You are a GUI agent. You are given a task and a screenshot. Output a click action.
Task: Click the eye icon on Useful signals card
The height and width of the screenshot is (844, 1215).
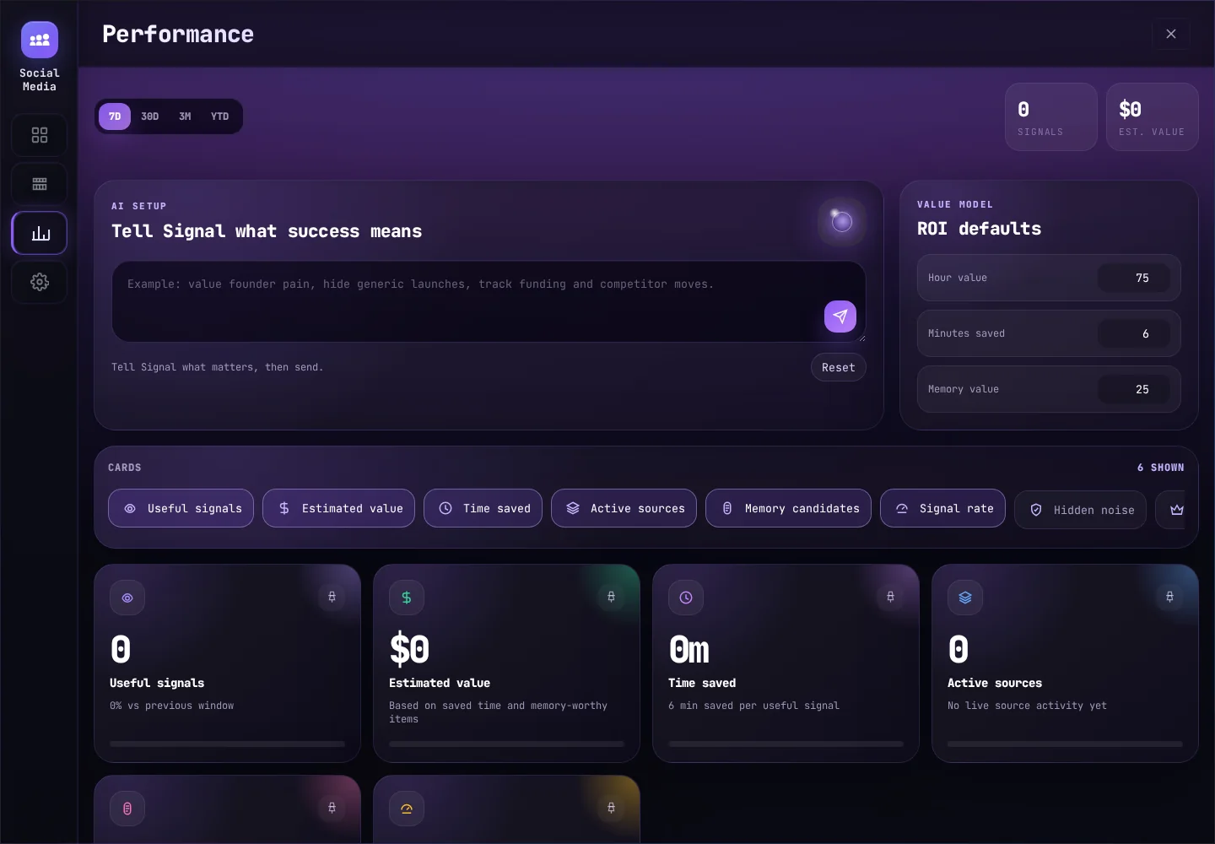pyautogui.click(x=127, y=598)
